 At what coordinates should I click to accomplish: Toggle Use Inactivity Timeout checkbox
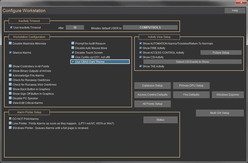12,28
